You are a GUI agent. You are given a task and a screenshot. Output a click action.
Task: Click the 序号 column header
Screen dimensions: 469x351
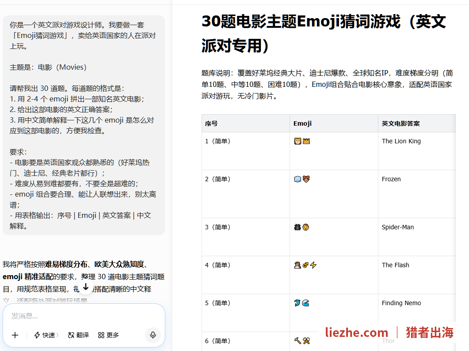click(x=246, y=123)
